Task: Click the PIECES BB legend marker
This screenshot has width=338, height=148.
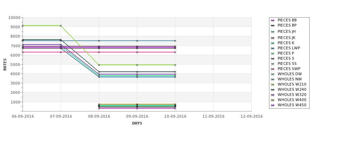Action: pos(273,21)
